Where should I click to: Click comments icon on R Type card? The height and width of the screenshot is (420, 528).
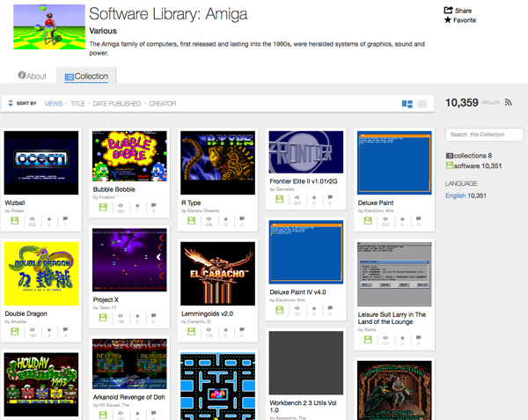click(242, 218)
